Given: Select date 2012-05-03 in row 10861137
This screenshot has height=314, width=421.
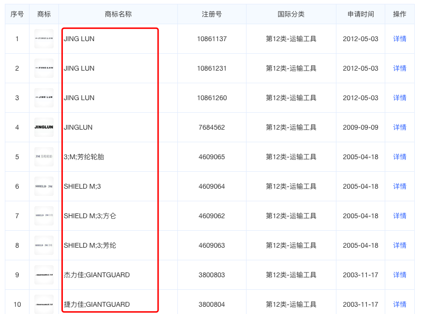Looking at the screenshot, I should click(361, 39).
